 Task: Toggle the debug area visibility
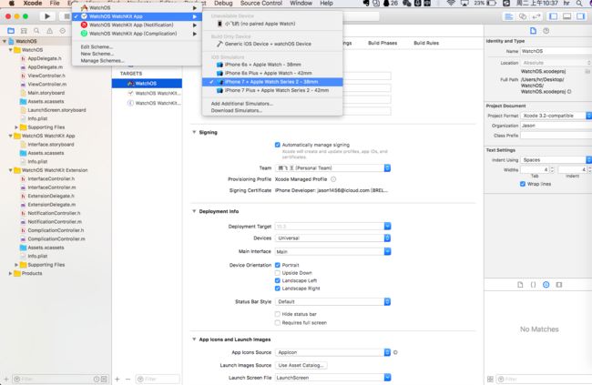[x=567, y=16]
